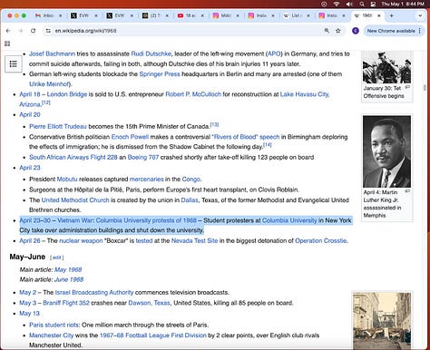
Task: Close the Gmail Inbox tab
Action: click(60, 15)
